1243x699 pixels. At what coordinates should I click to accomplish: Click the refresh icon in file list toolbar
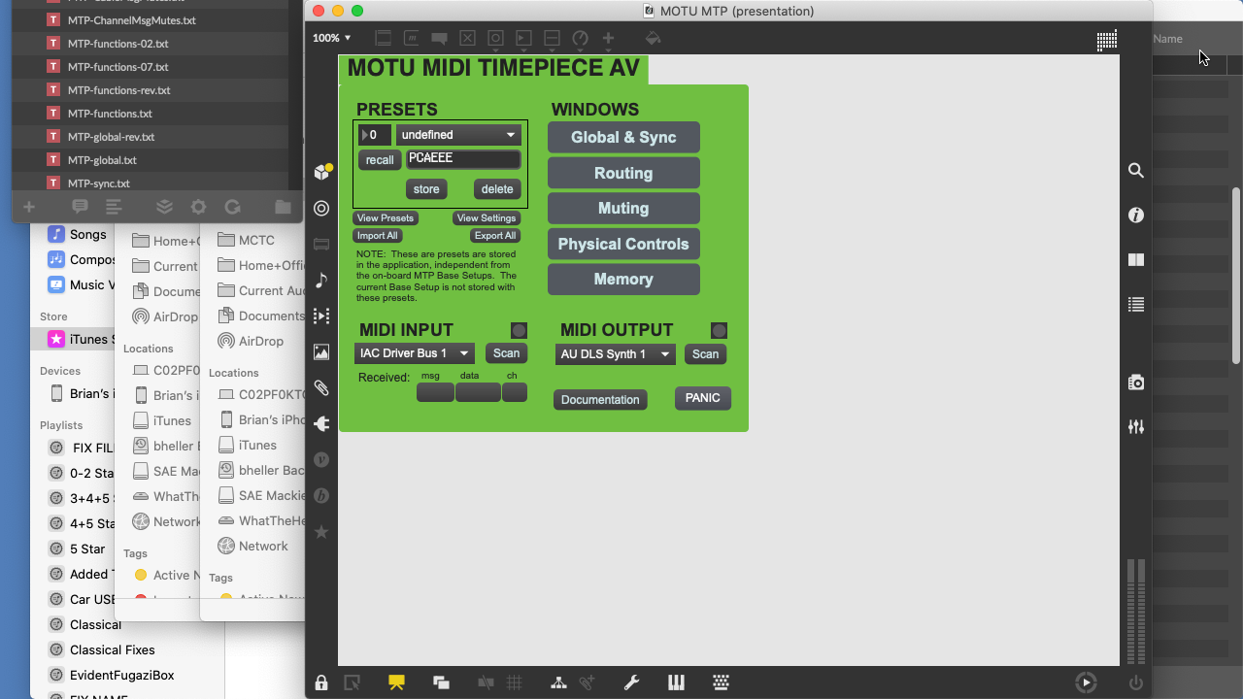[232, 207]
